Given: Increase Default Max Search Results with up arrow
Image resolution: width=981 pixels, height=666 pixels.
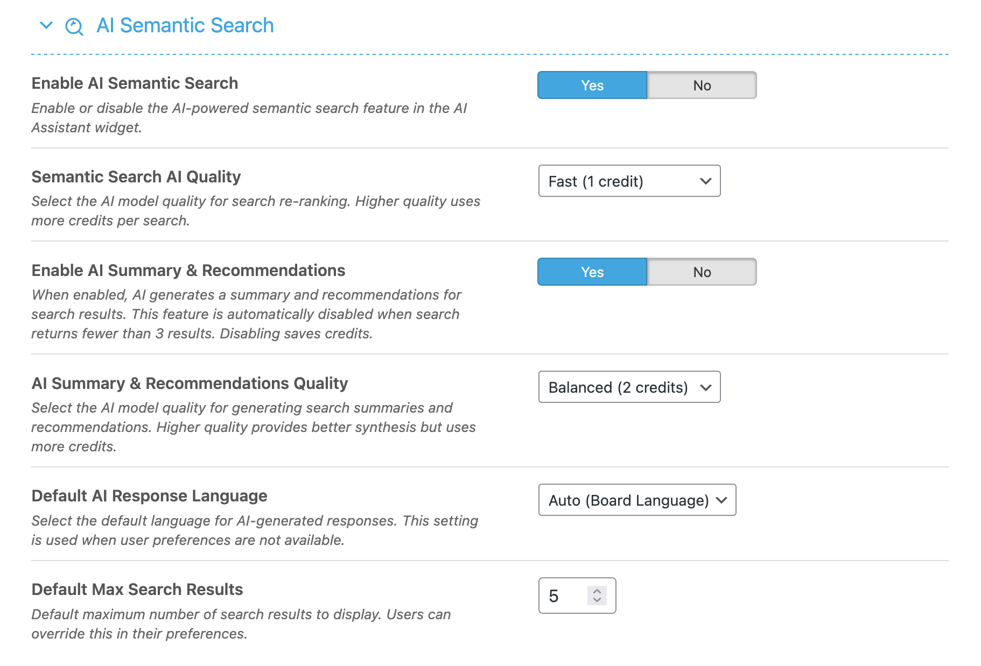Looking at the screenshot, I should coord(597,590).
